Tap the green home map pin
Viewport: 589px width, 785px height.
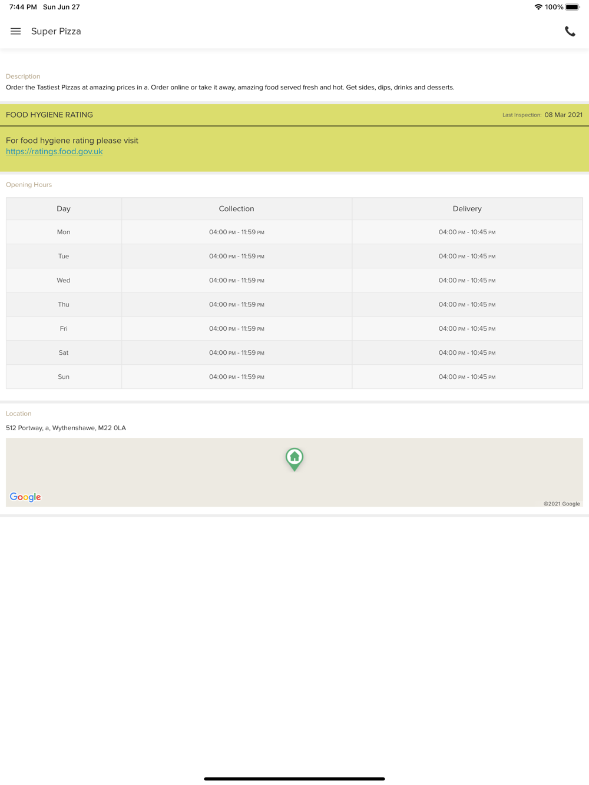[294, 459]
